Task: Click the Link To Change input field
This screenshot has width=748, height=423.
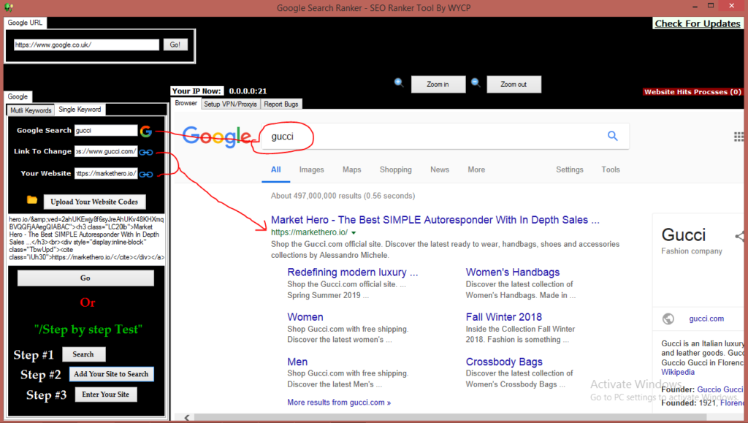Action: point(106,152)
